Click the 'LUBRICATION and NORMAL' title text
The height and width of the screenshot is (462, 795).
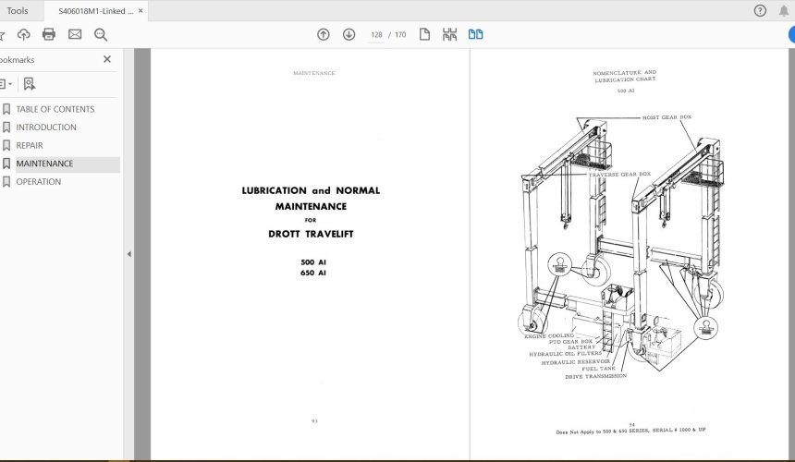coord(311,190)
